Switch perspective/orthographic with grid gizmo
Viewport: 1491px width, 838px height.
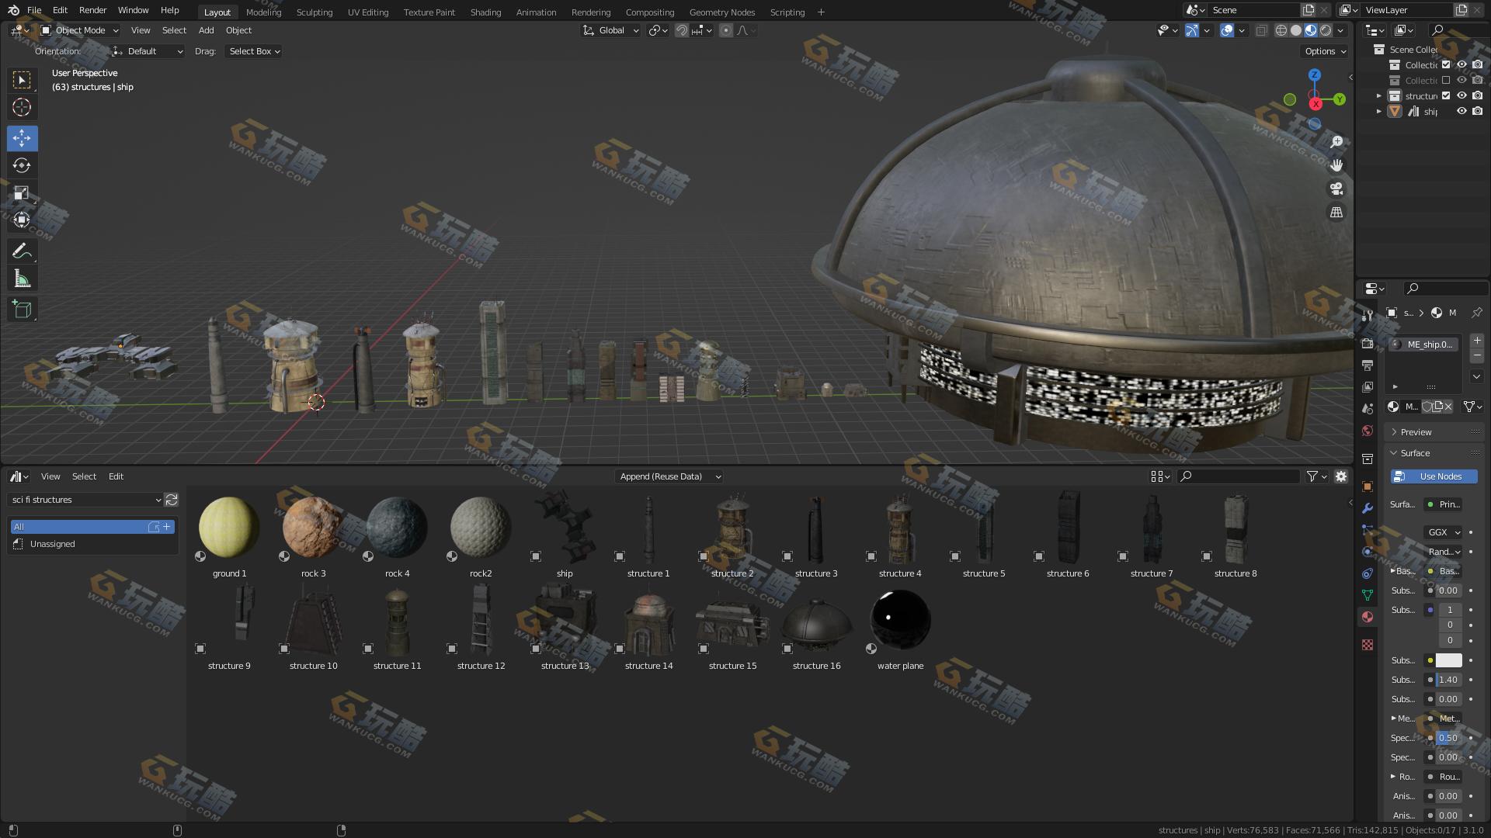point(1336,212)
